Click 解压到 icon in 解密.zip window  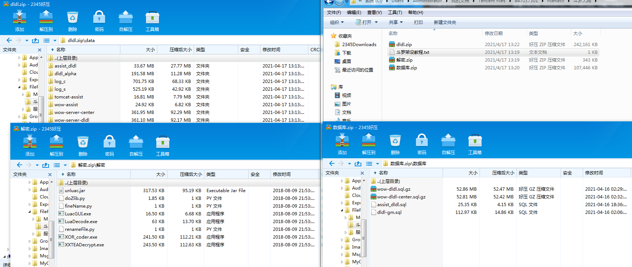pyautogui.click(x=56, y=142)
